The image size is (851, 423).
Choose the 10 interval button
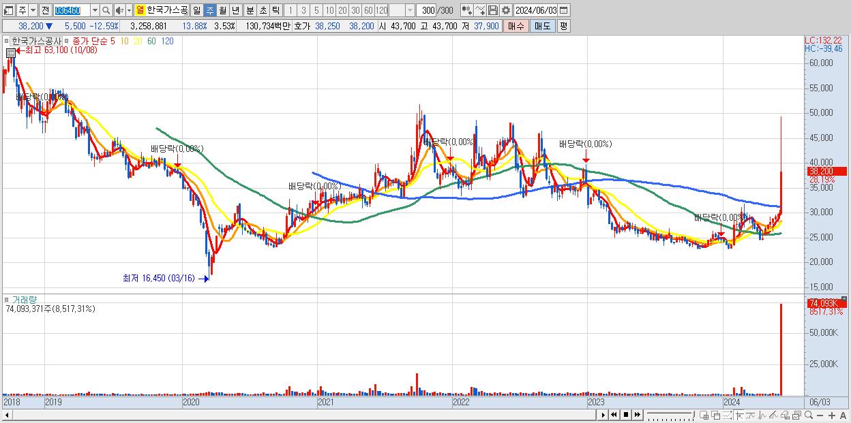[329, 10]
